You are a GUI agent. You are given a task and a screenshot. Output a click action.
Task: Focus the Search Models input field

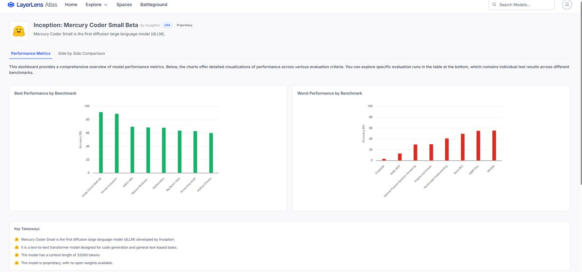(x=521, y=5)
